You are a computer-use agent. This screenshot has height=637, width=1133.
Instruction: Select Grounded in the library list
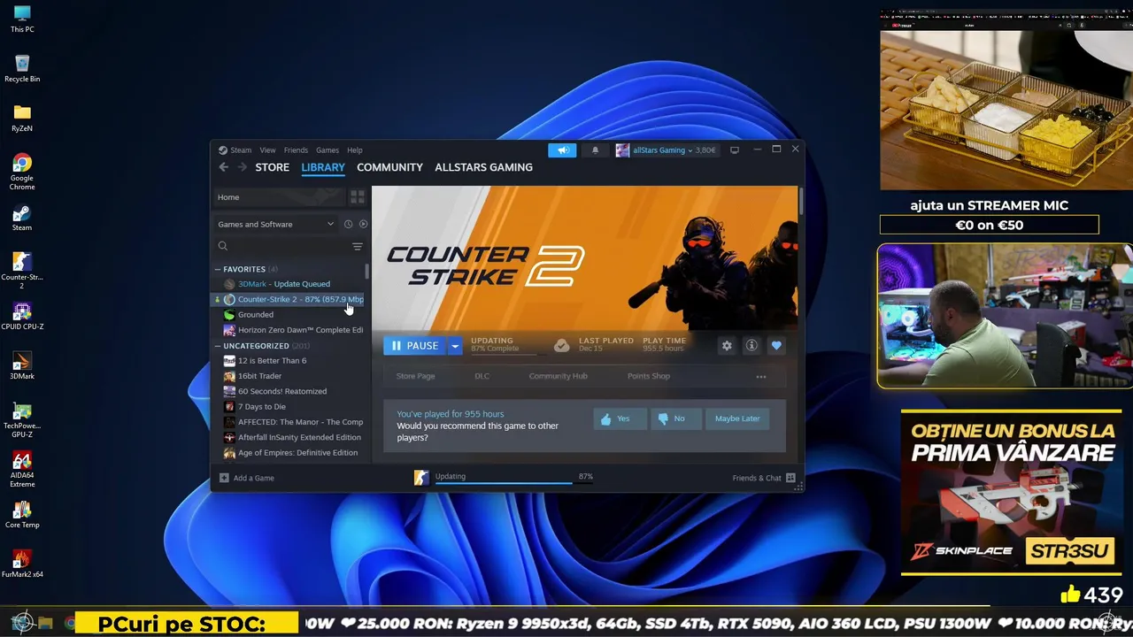(x=289, y=315)
